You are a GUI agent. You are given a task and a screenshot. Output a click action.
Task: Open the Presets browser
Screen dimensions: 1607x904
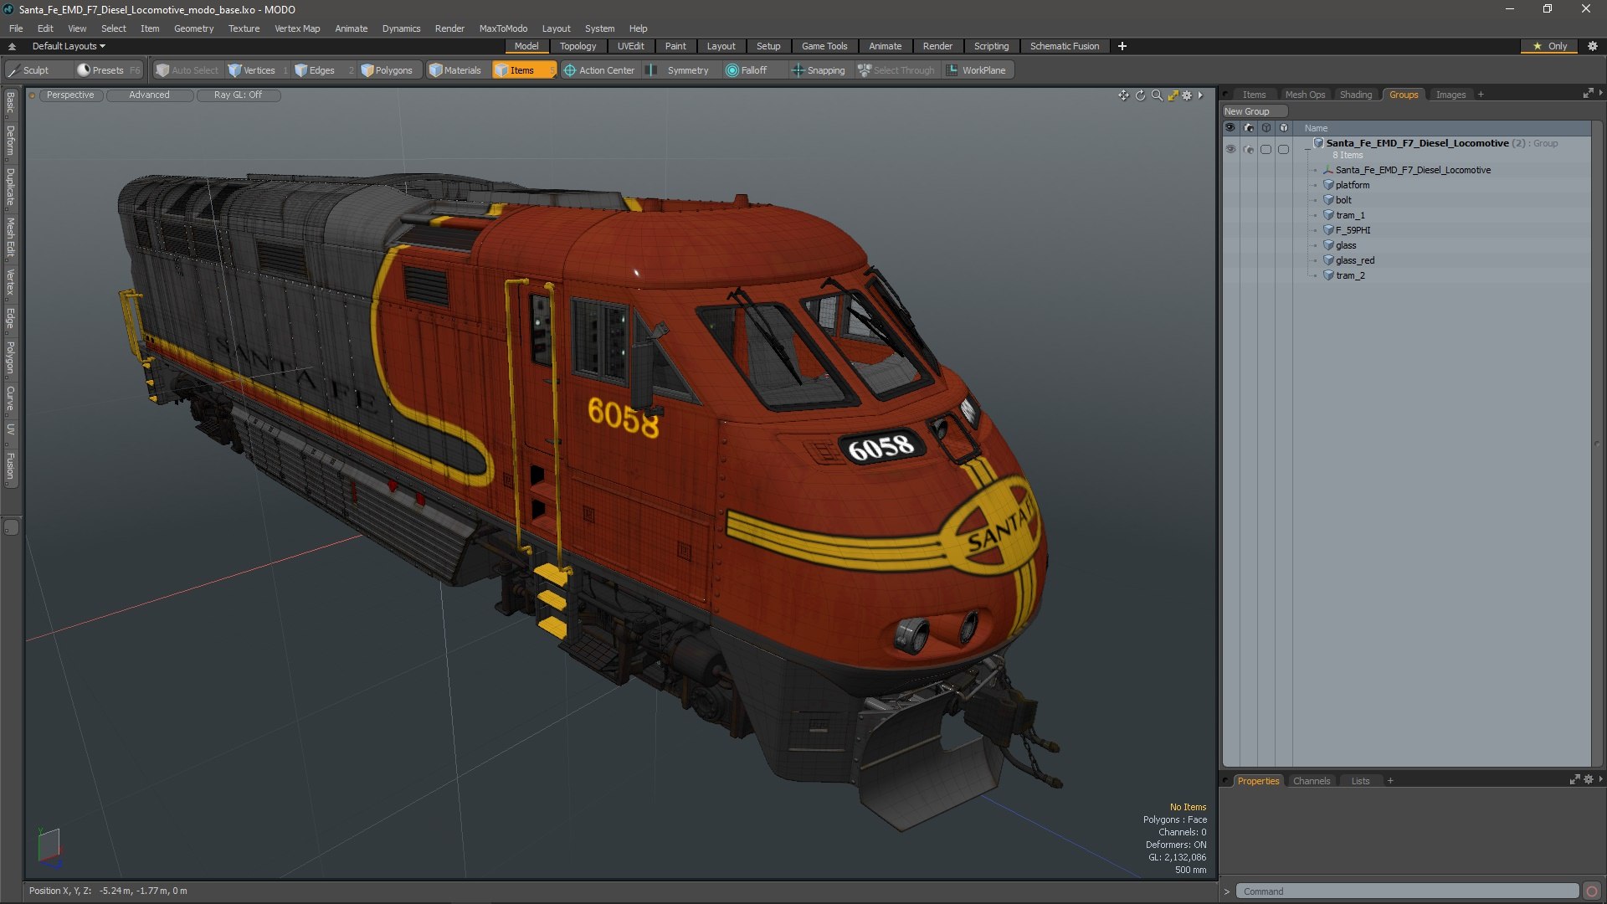(108, 70)
